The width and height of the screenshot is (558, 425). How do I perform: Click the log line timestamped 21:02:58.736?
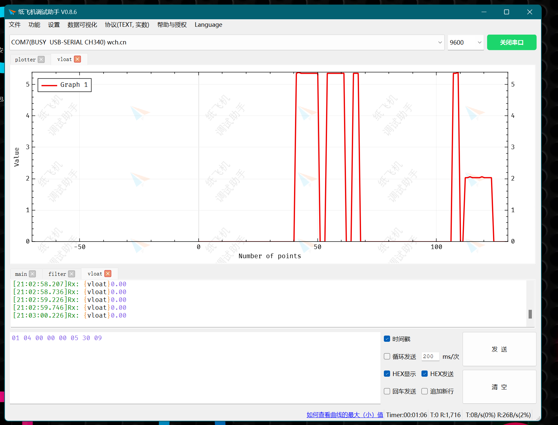click(x=70, y=292)
